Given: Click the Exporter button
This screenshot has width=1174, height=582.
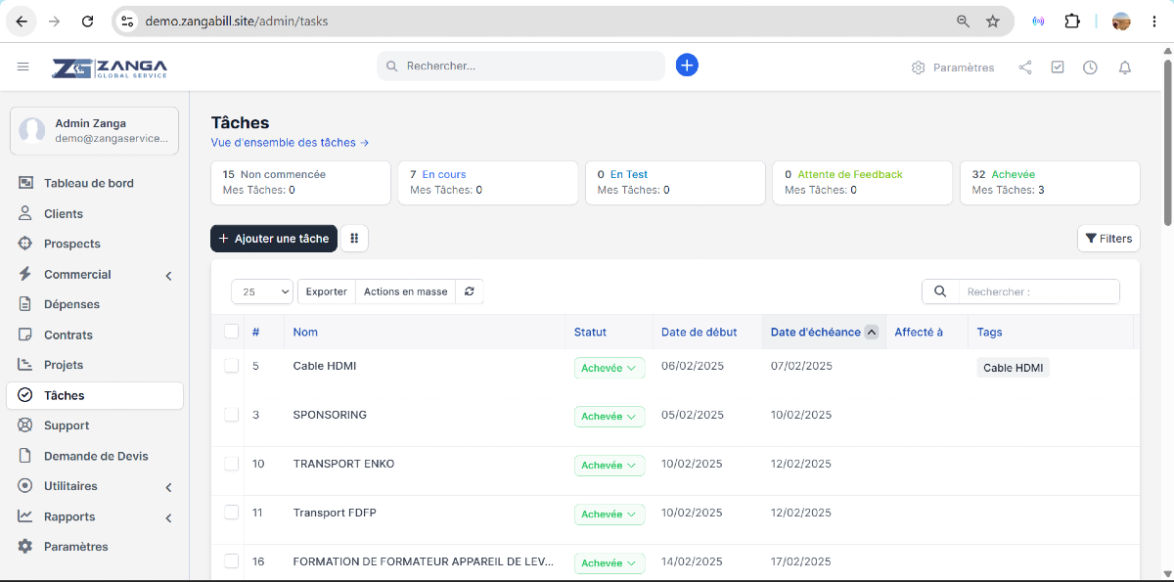Looking at the screenshot, I should click(x=327, y=291).
